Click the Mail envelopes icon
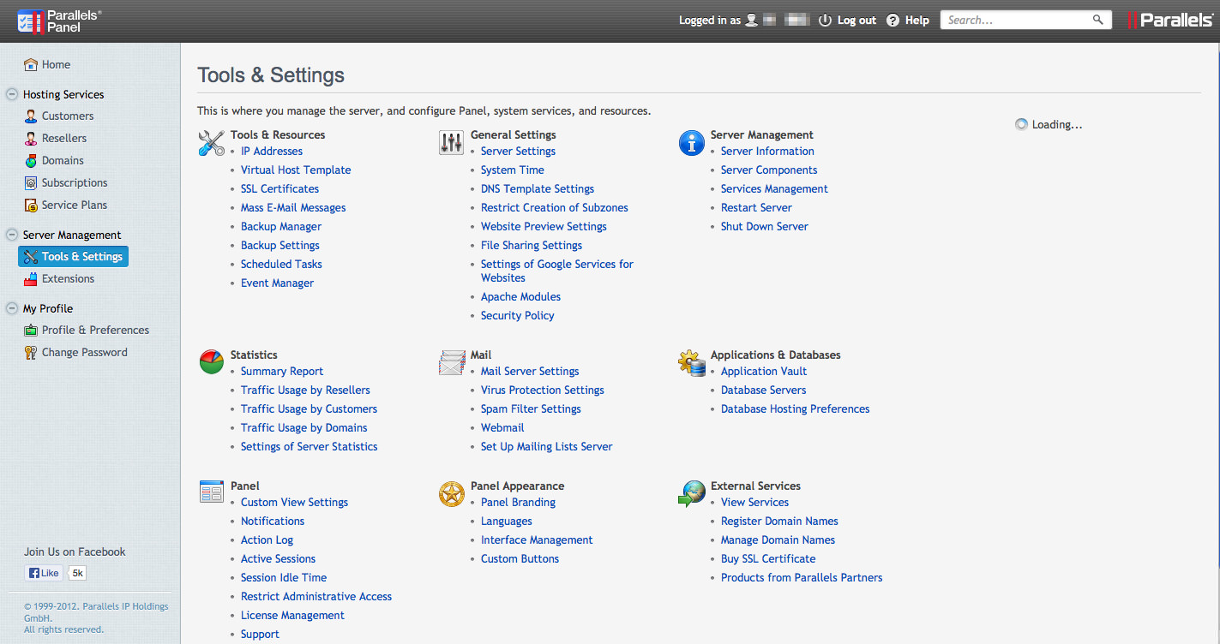The height and width of the screenshot is (644, 1220). tap(451, 363)
